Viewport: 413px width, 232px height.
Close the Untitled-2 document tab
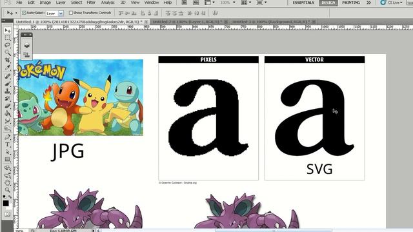[226, 22]
